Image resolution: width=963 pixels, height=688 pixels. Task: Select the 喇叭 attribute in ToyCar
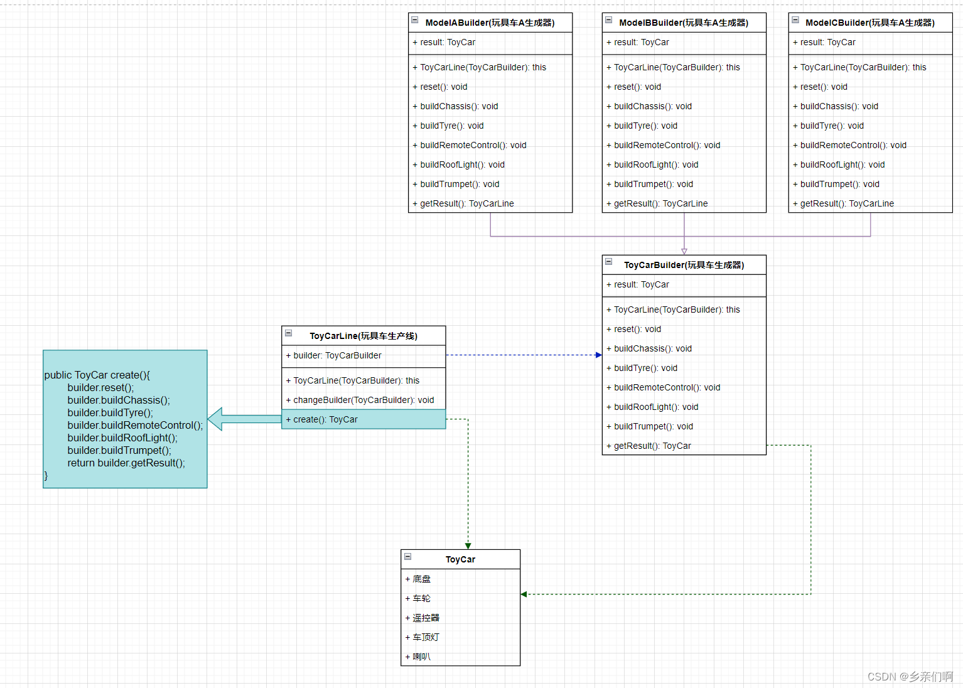tap(461, 657)
